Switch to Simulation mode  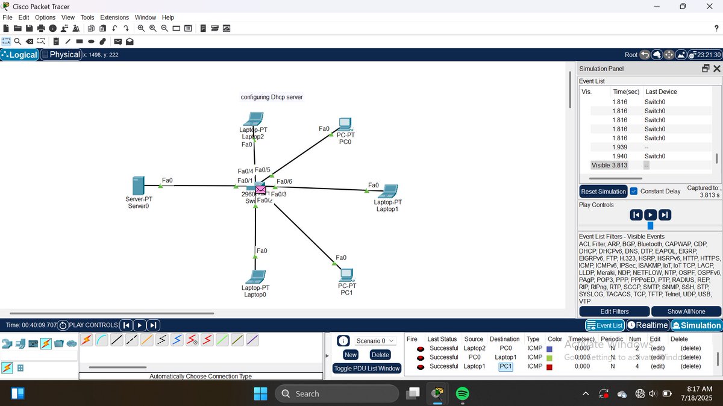(x=696, y=325)
